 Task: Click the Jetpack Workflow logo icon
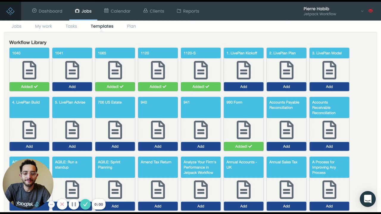point(10,11)
